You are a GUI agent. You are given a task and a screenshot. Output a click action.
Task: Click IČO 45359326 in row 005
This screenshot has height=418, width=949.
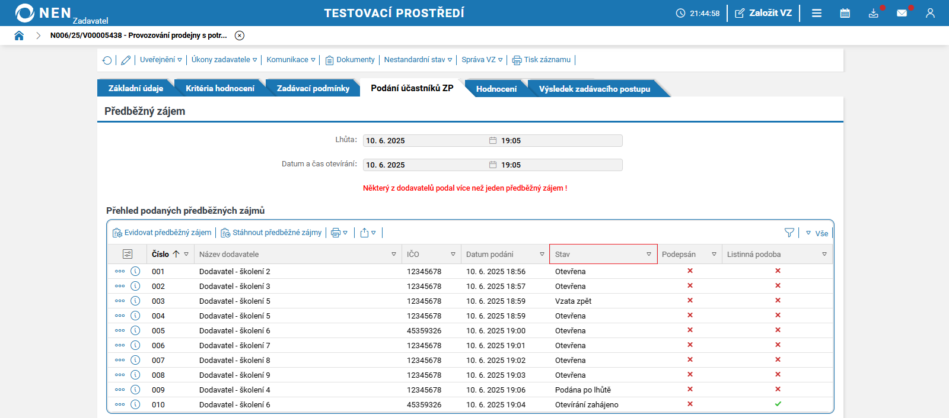click(424, 331)
